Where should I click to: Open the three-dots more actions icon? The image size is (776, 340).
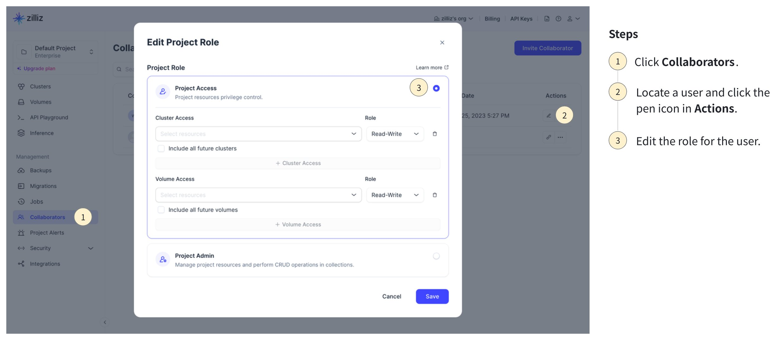click(560, 137)
